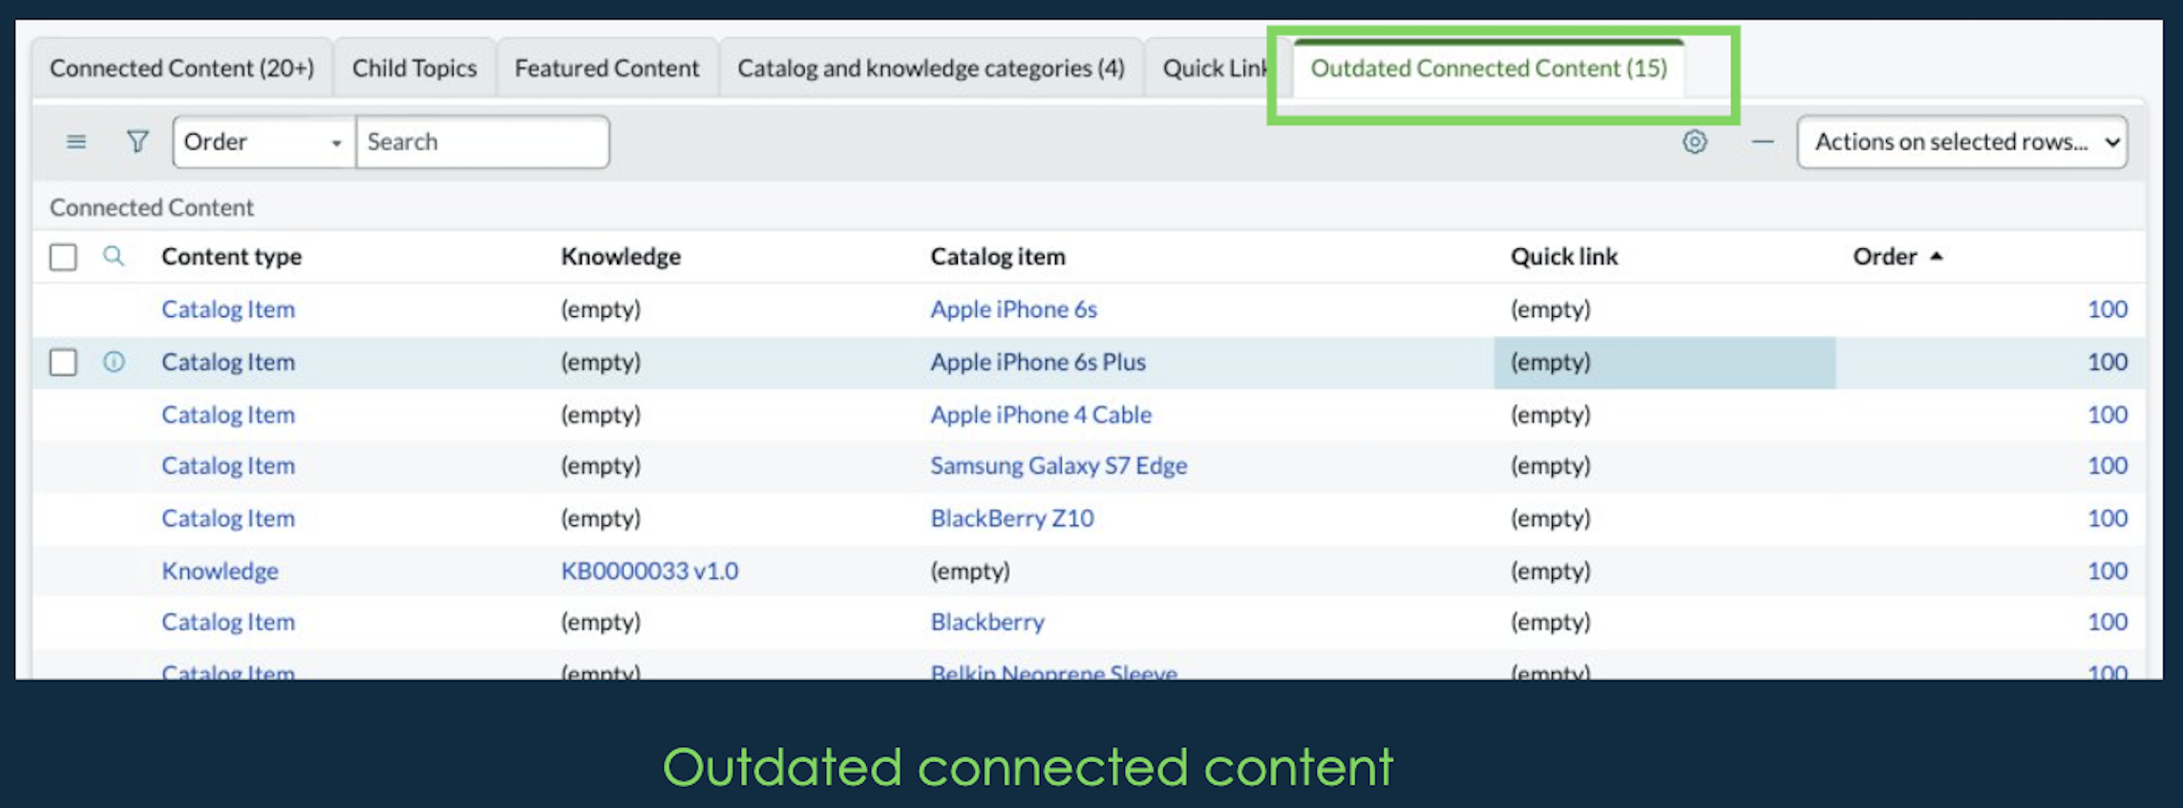Collapse the list with the minus icon
Viewport: 2183px width, 808px height.
(x=1763, y=142)
